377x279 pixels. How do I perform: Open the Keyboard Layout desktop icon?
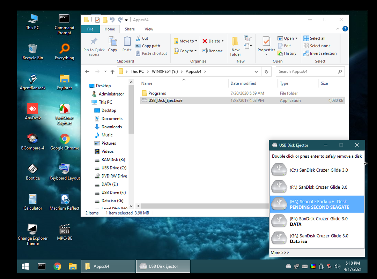[x=65, y=172]
